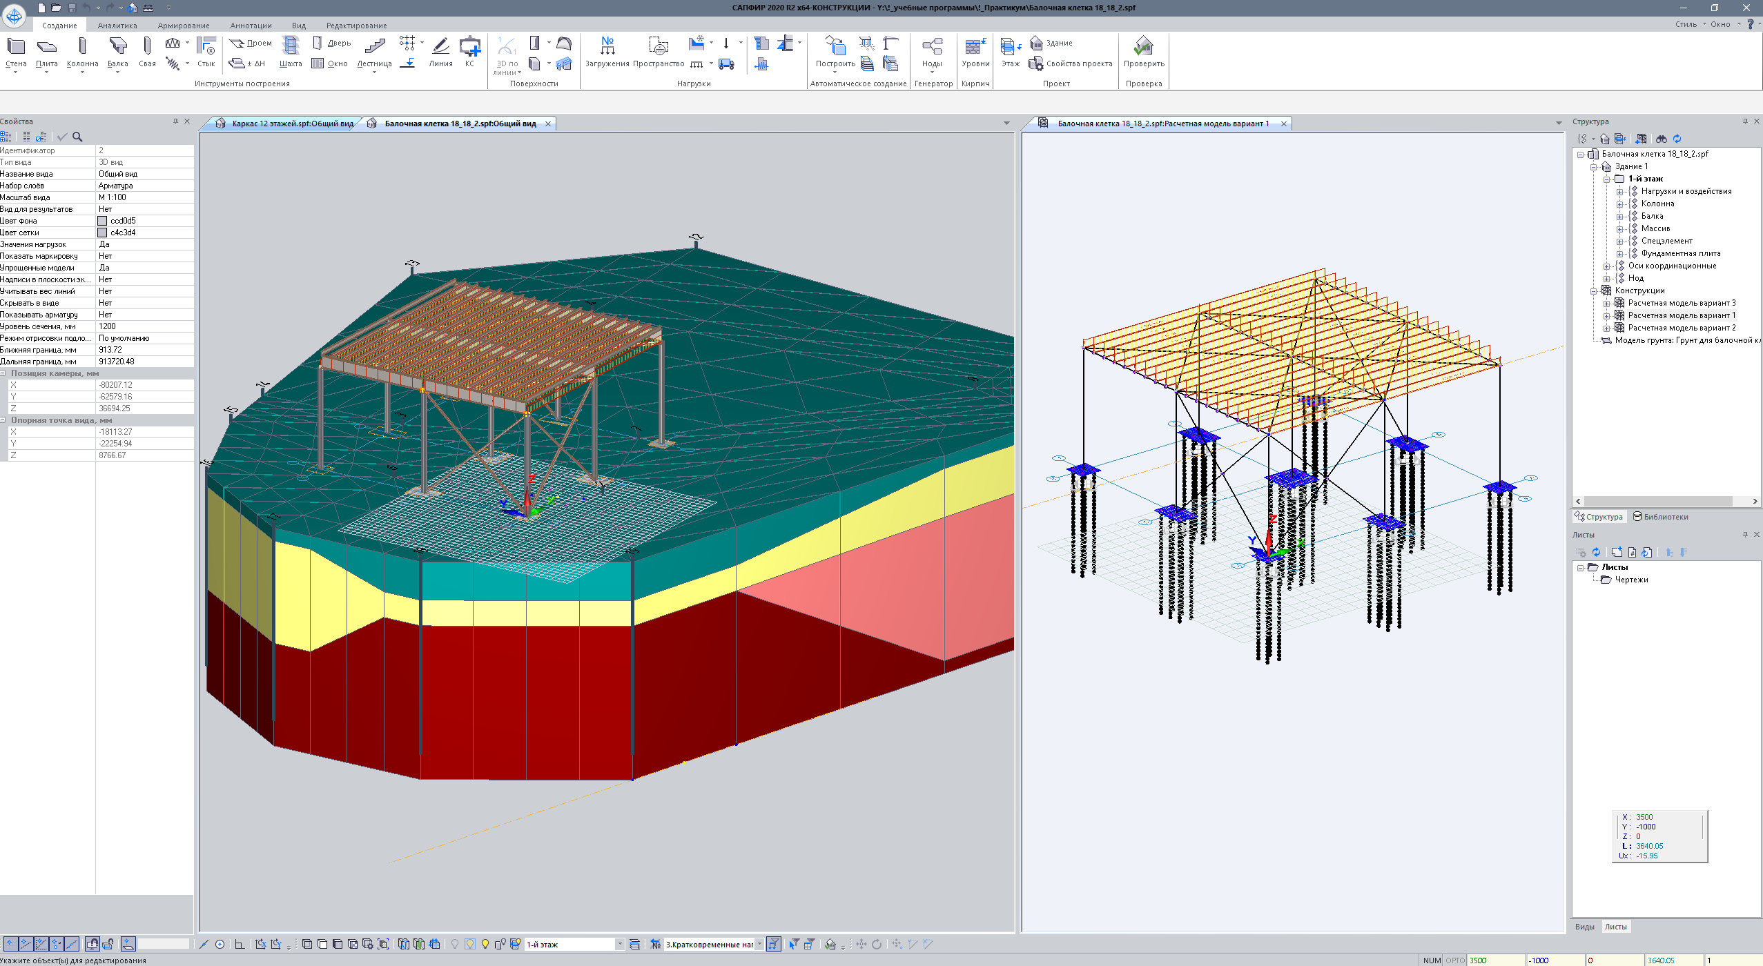This screenshot has width=1763, height=966.
Task: Click the refresh icon in Листы panel
Action: pyautogui.click(x=1596, y=552)
